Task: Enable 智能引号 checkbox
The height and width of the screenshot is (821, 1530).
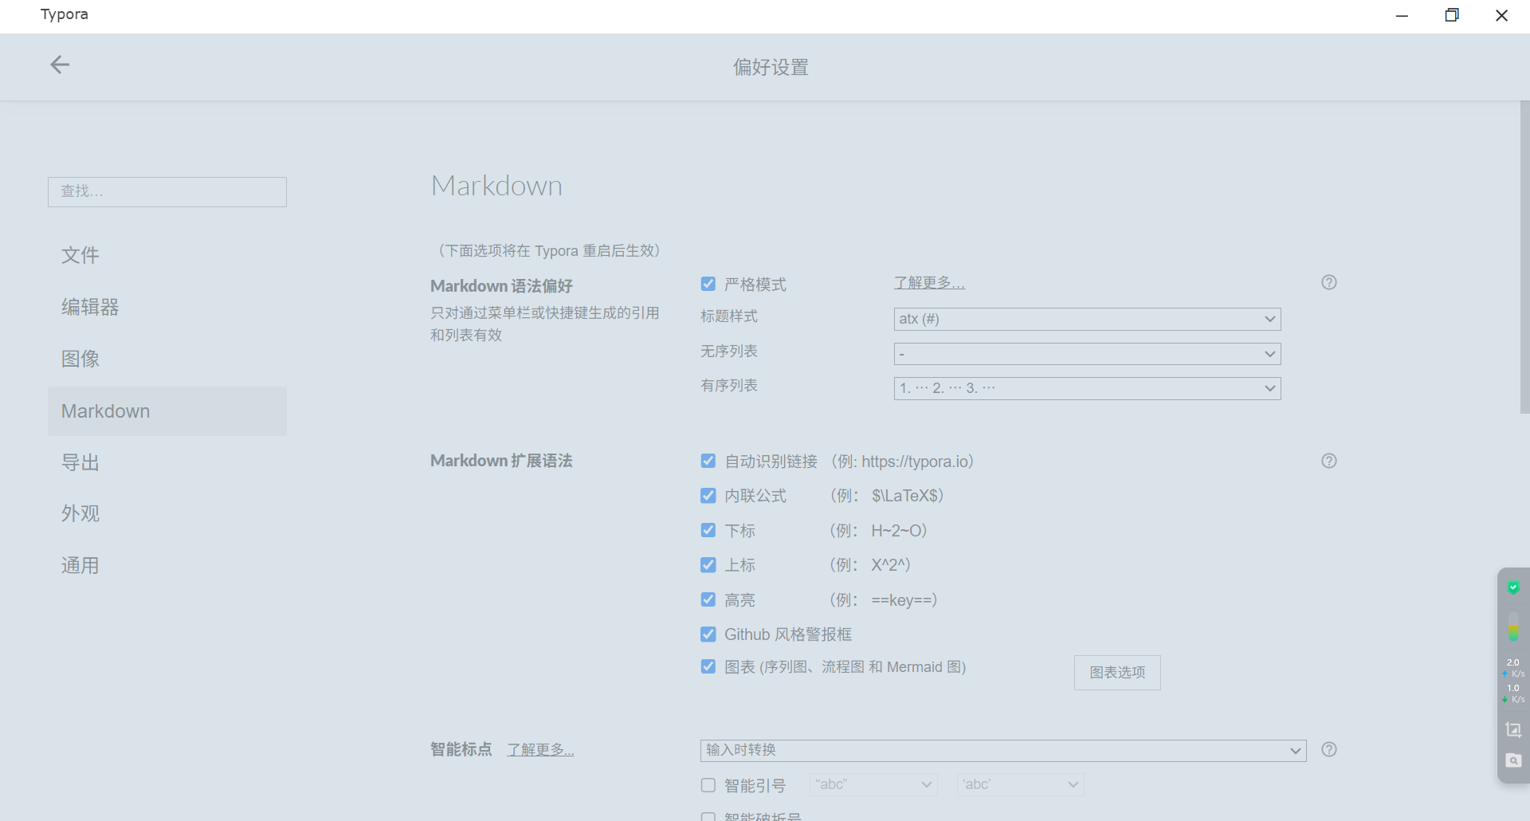Action: (x=708, y=785)
